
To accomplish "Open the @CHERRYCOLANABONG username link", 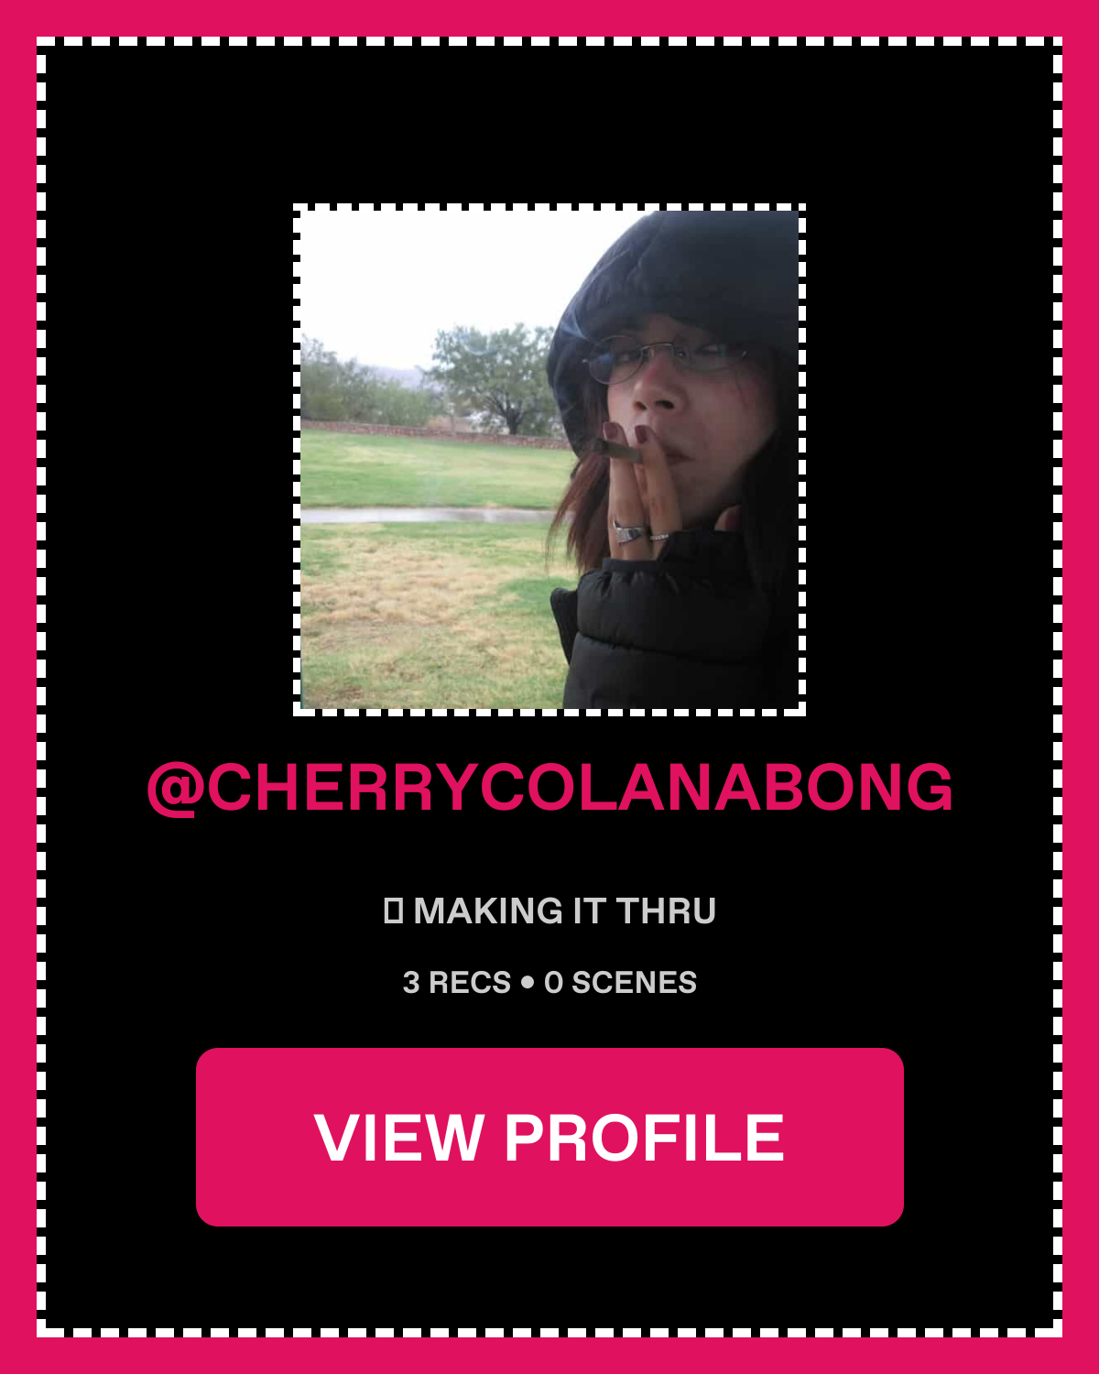I will (x=549, y=787).
